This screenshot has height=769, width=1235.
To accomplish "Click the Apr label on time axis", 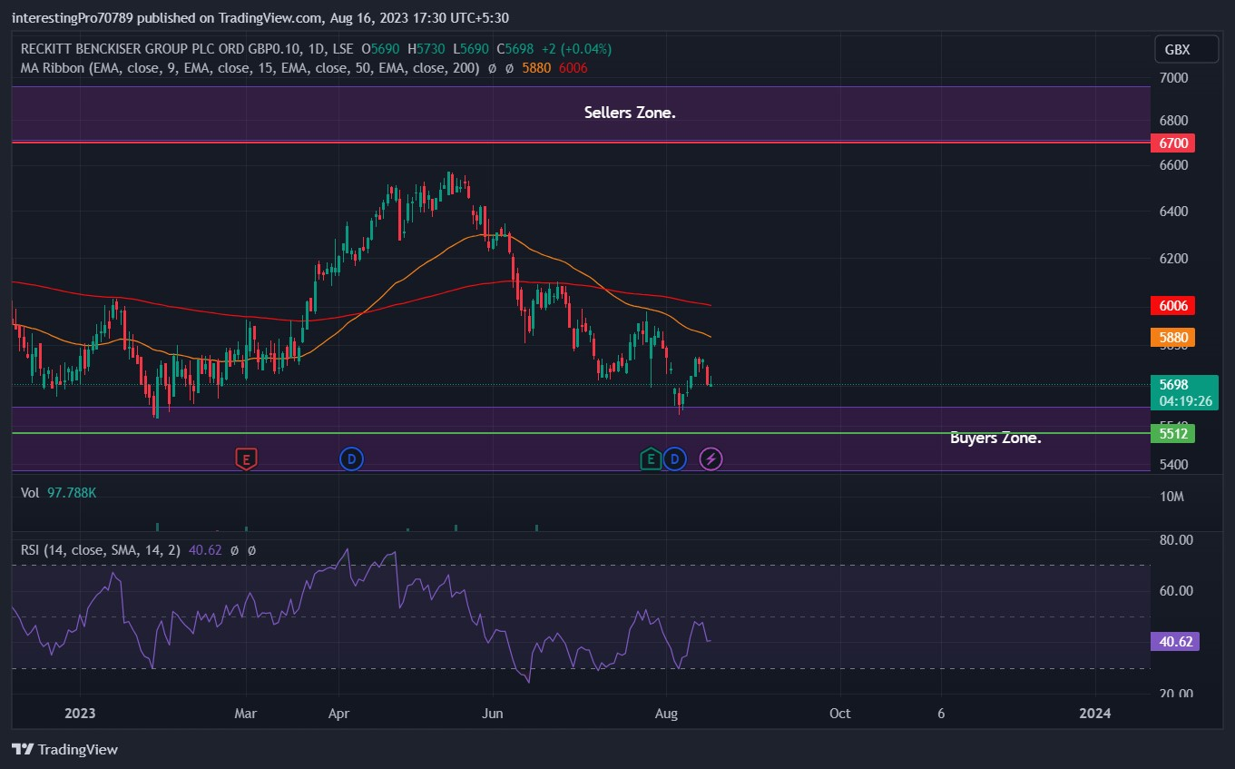I will coord(338,713).
